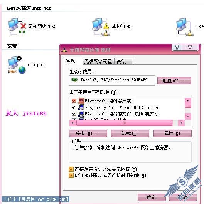Toggle 连接后在通知区域显示图标 checkbox
Image resolution: width=204 pixels, height=204 pixels.
[71, 169]
